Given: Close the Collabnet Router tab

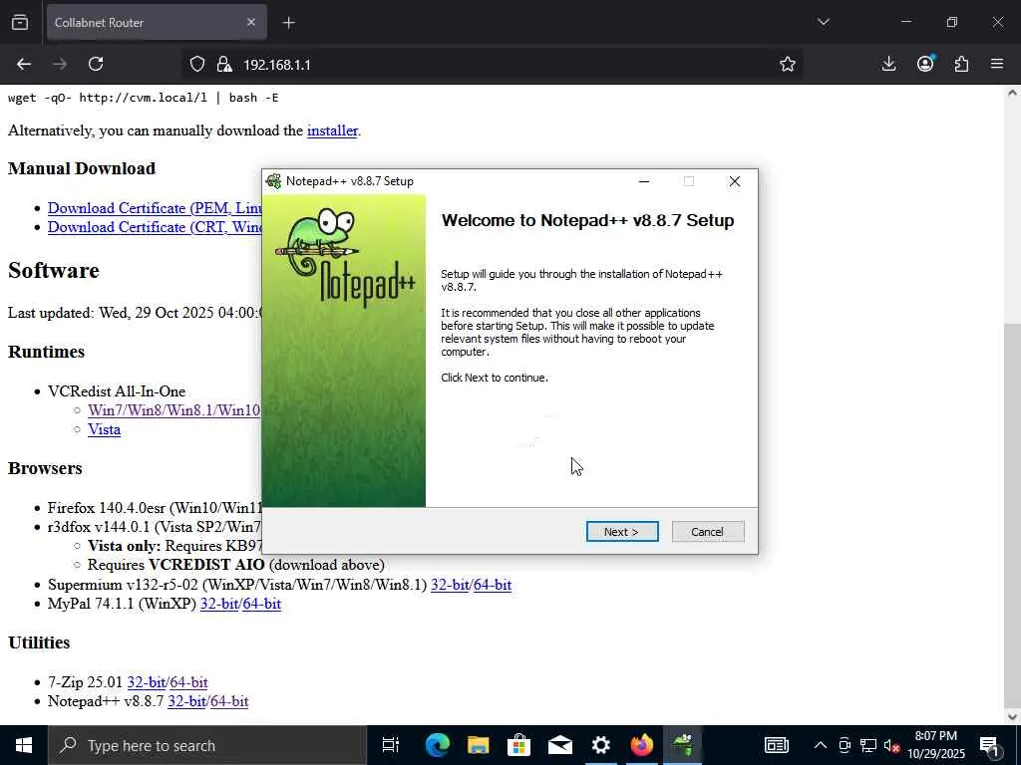Looking at the screenshot, I should pyautogui.click(x=251, y=22).
